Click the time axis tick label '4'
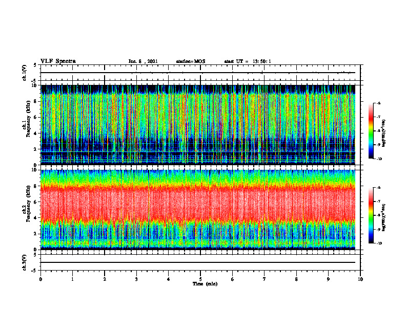Viewport: 406px width, 313px height. pyautogui.click(x=169, y=279)
